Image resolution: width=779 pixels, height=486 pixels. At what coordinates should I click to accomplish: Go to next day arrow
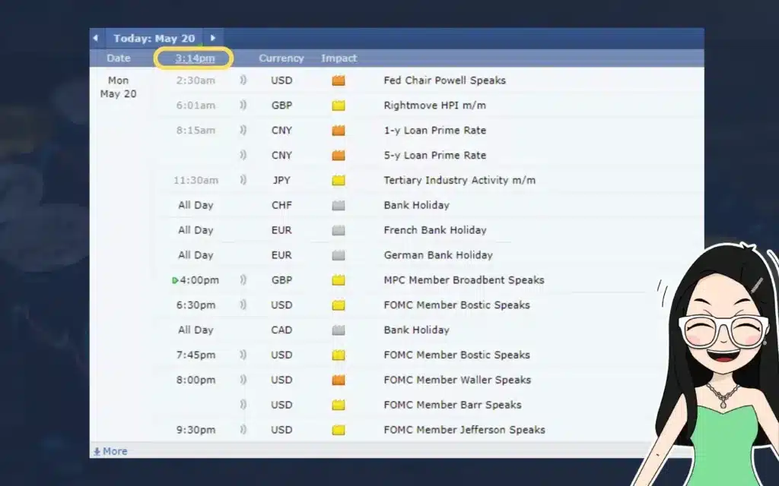pyautogui.click(x=213, y=38)
